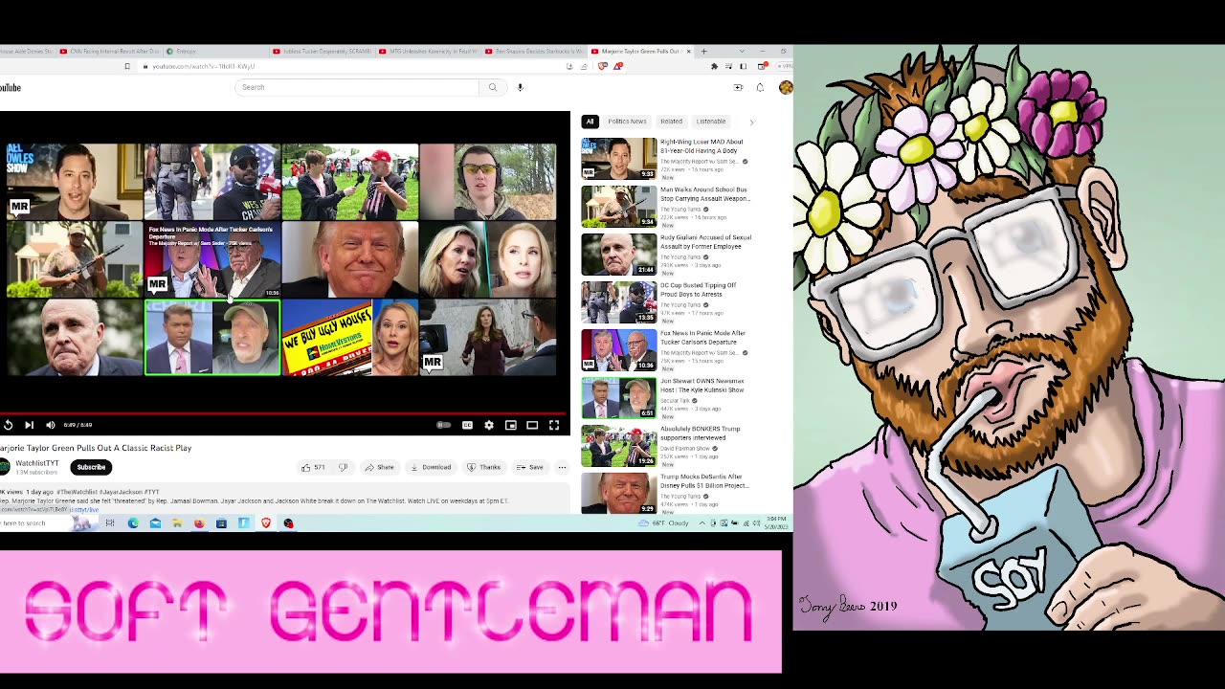
Task: Click the Download button
Action: pyautogui.click(x=431, y=467)
